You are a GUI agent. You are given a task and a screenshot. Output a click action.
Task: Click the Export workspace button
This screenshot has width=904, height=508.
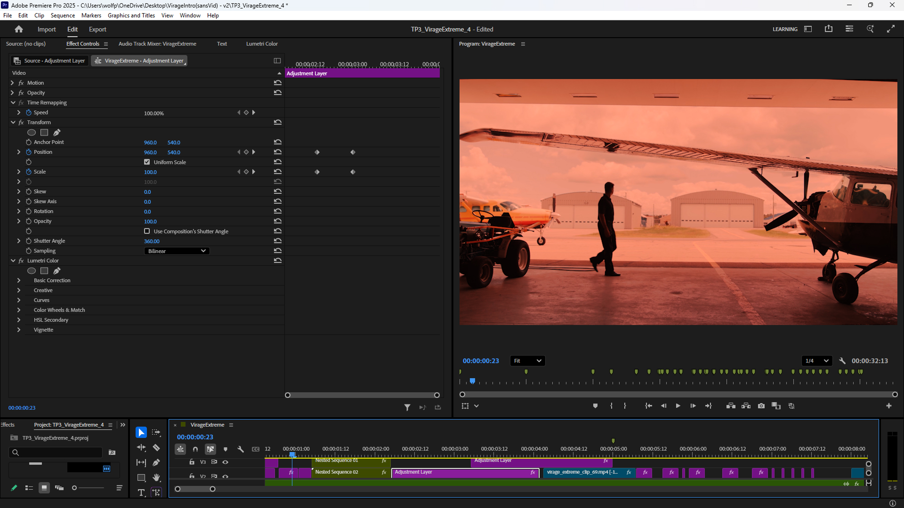pyautogui.click(x=97, y=29)
